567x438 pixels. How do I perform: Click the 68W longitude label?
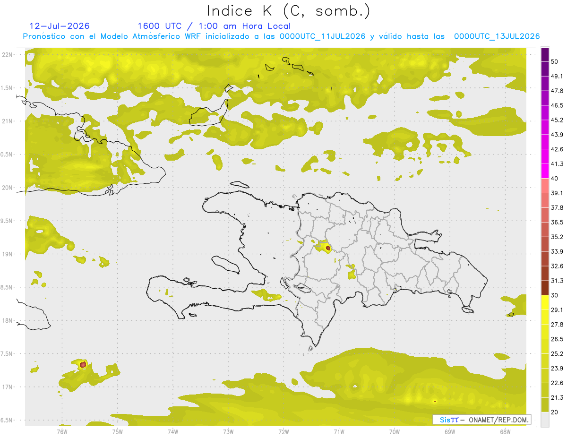pos(505,431)
